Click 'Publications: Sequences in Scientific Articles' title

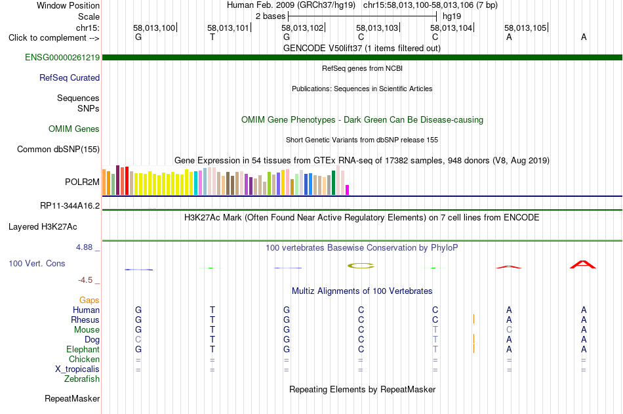point(362,89)
